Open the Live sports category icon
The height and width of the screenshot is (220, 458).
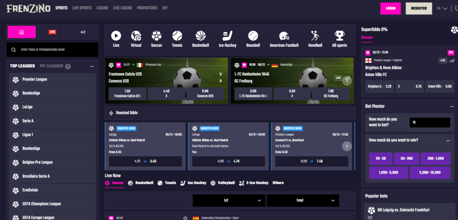point(116,36)
